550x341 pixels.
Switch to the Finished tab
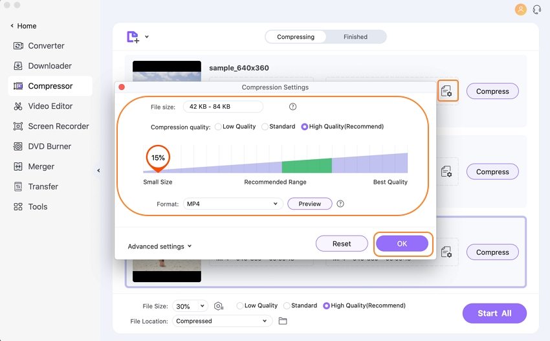tap(355, 37)
